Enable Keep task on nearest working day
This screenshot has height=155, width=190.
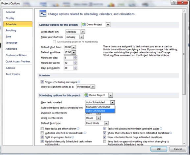pos(104,142)
